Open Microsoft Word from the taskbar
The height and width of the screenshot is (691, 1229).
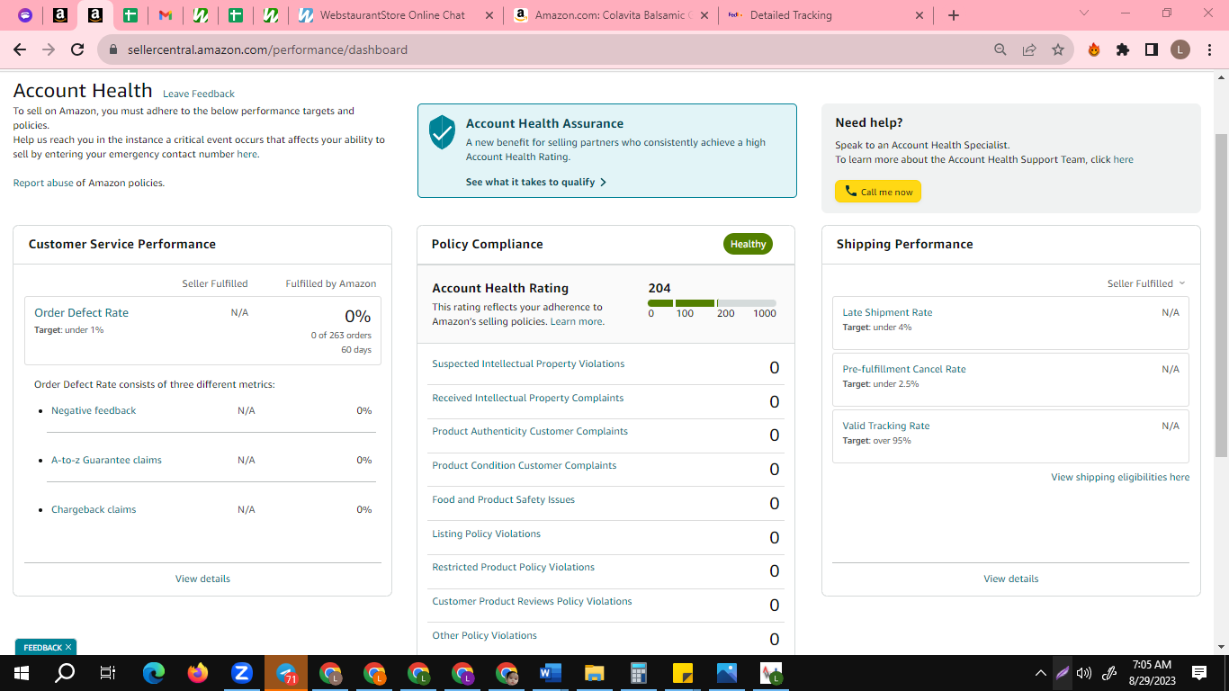551,673
